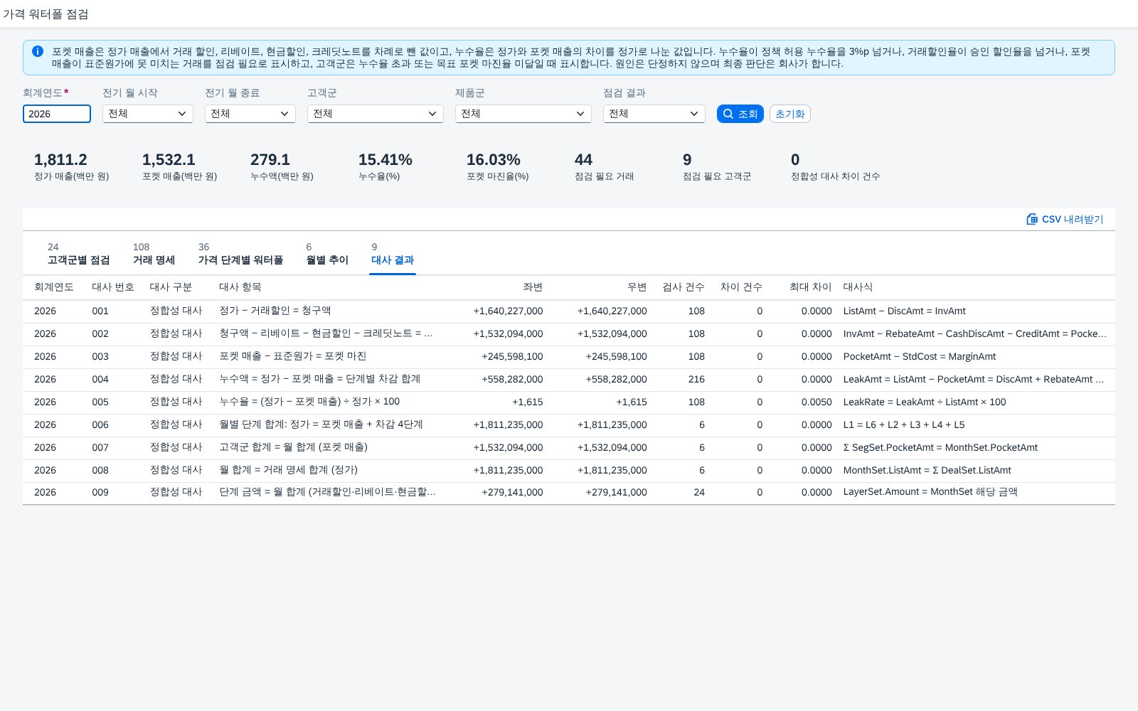Click the 1,532.1 포켓 매출 KPI value
Screen dimensions: 1138x711
(169, 160)
